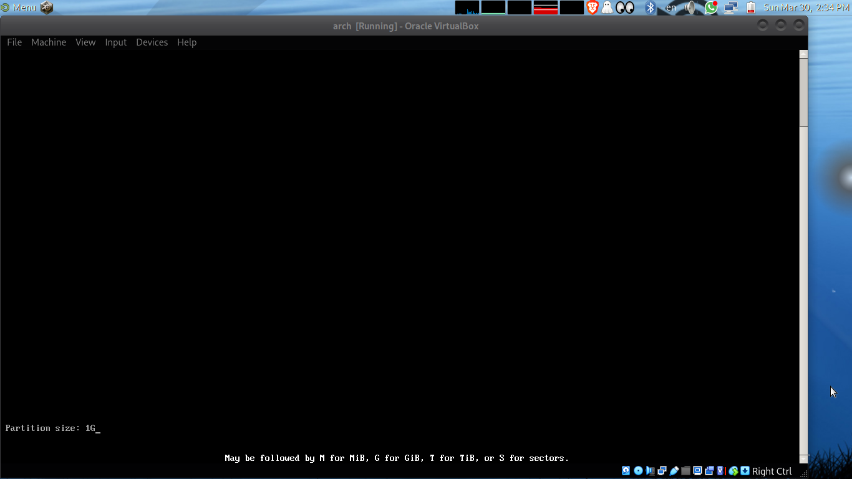852x479 pixels.
Task: Click the Partition size input prompt
Action: coord(53,428)
